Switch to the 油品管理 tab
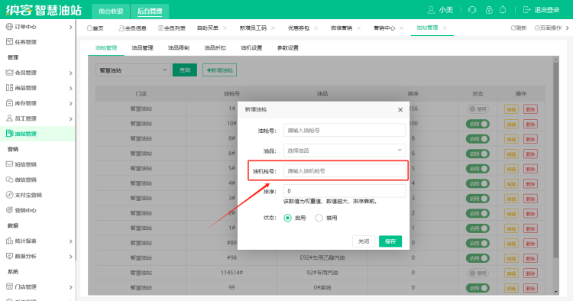Viewport: 573px width, 301px height. click(142, 48)
